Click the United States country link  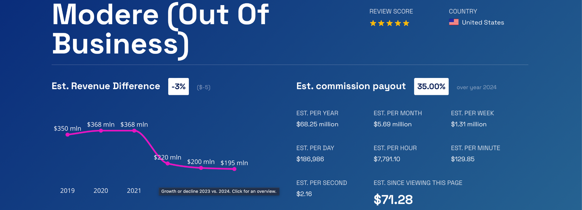pyautogui.click(x=483, y=22)
